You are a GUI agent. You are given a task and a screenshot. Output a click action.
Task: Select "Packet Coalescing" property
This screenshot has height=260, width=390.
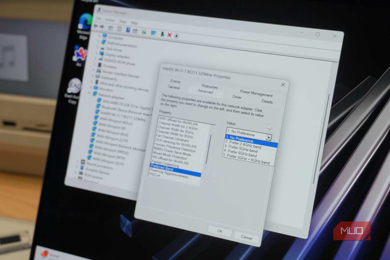coord(165,164)
